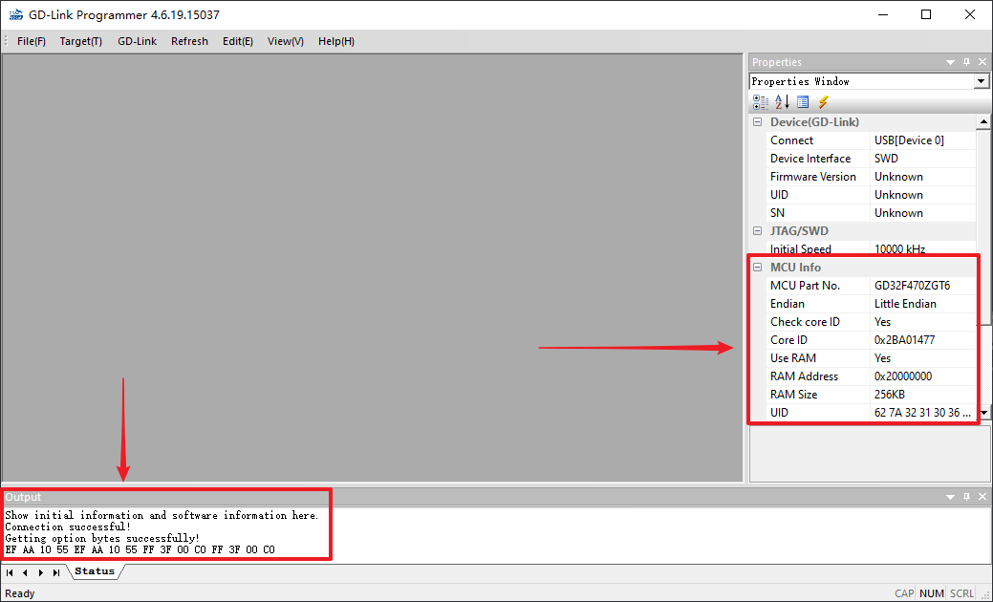Screen dimensions: 993x602
Task: Pin the Output panel with the pushpin icon
Action: point(966,497)
